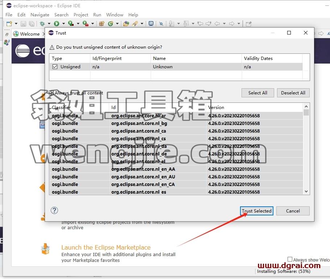
Task: Click the bundle list scrollbar down arrow
Action: (x=306, y=191)
